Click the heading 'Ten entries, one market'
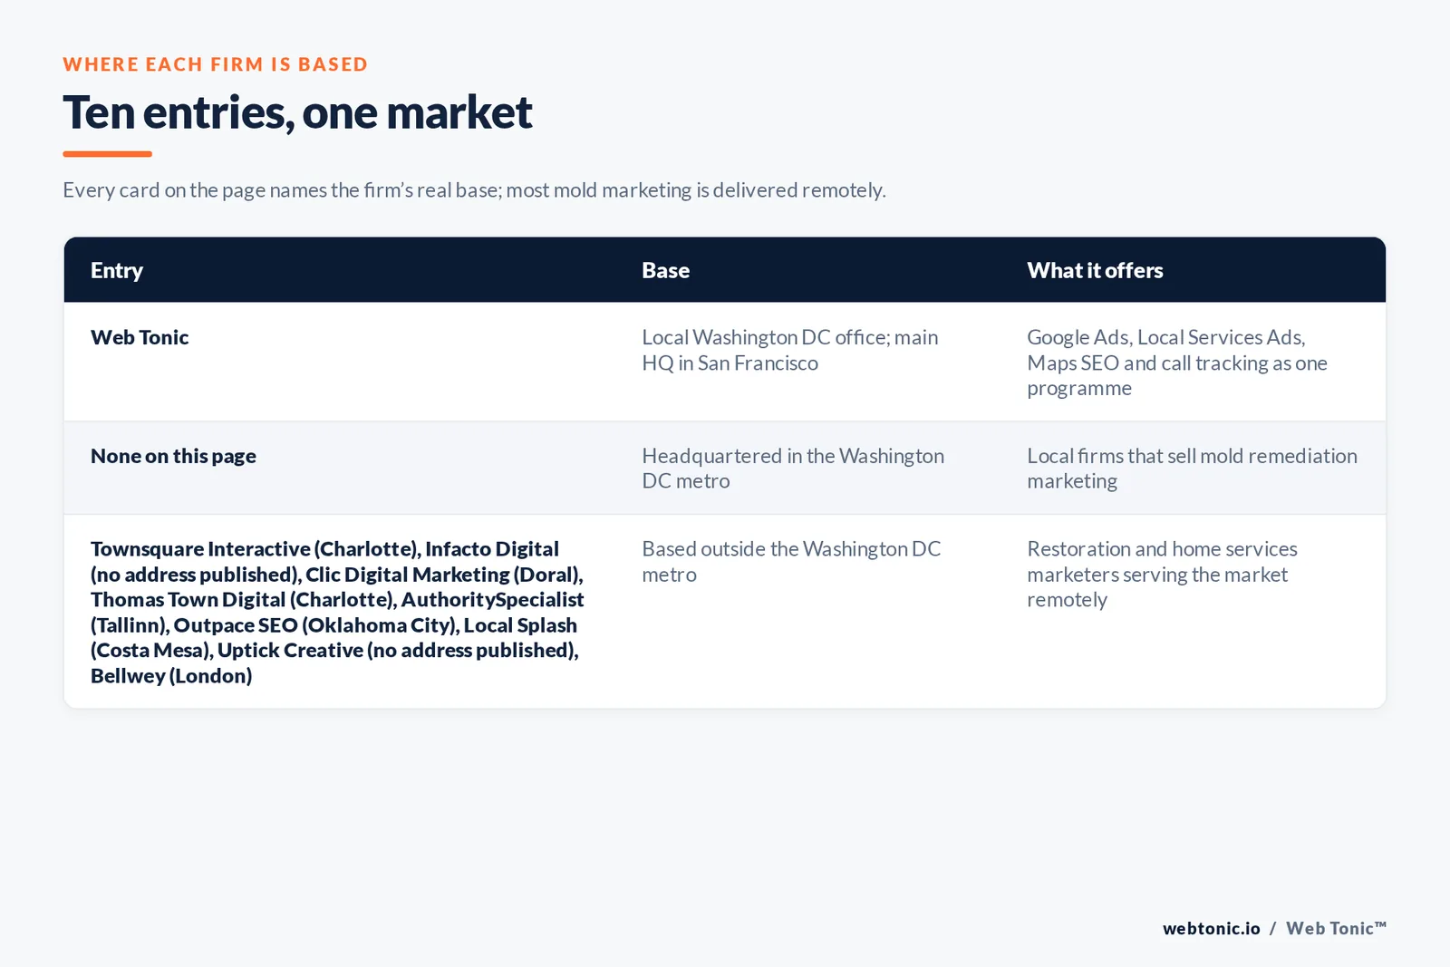 [297, 113]
